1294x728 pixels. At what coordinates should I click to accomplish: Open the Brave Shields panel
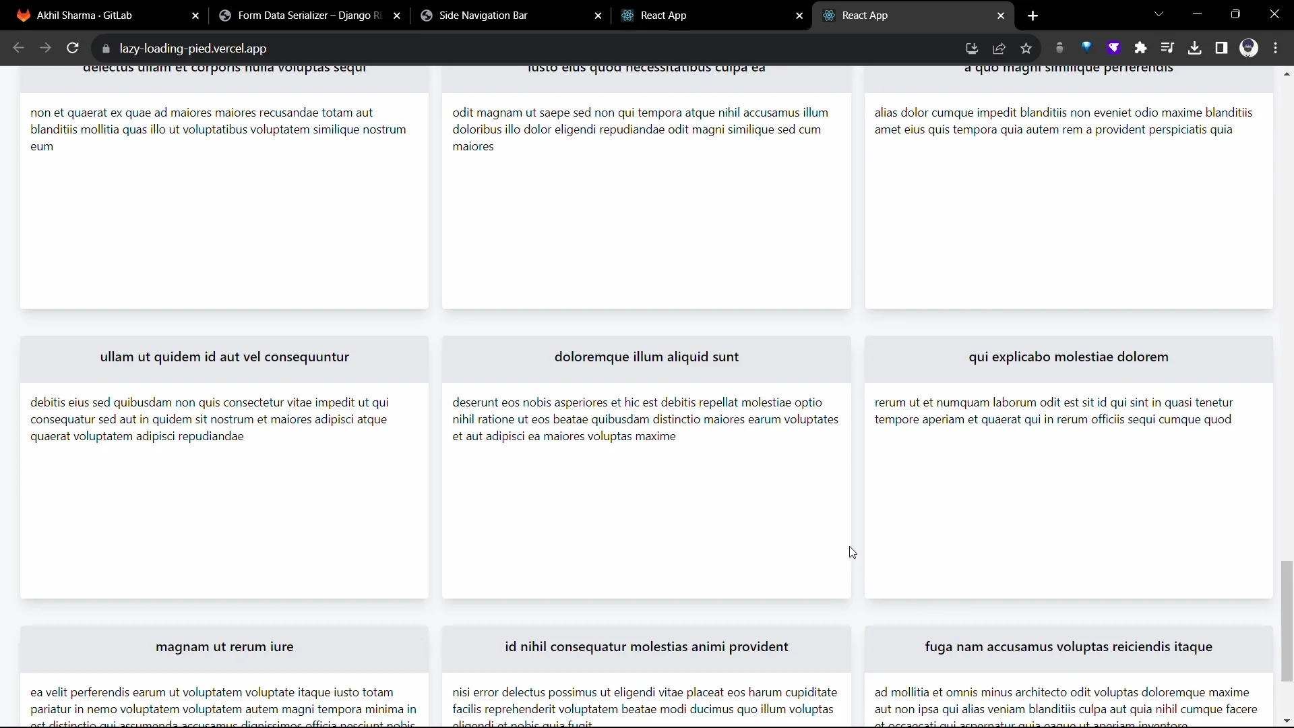1114,48
